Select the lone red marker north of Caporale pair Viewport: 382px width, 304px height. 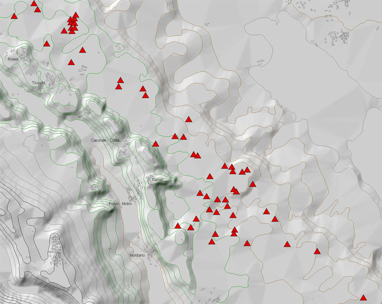coord(189,119)
